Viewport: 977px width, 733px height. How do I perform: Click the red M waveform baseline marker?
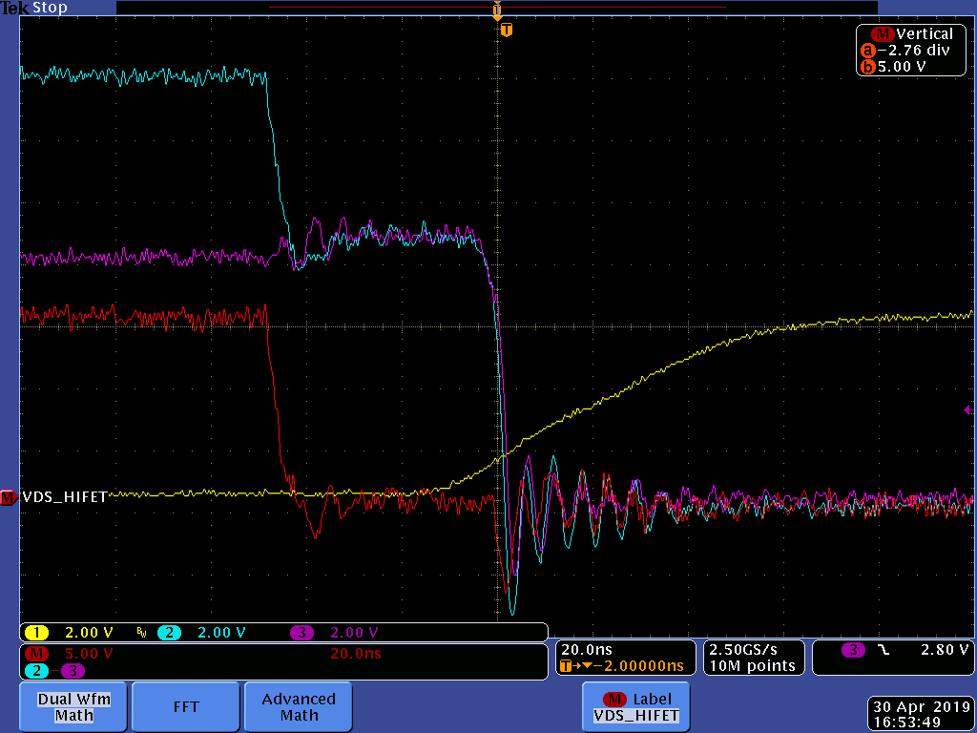click(8, 497)
